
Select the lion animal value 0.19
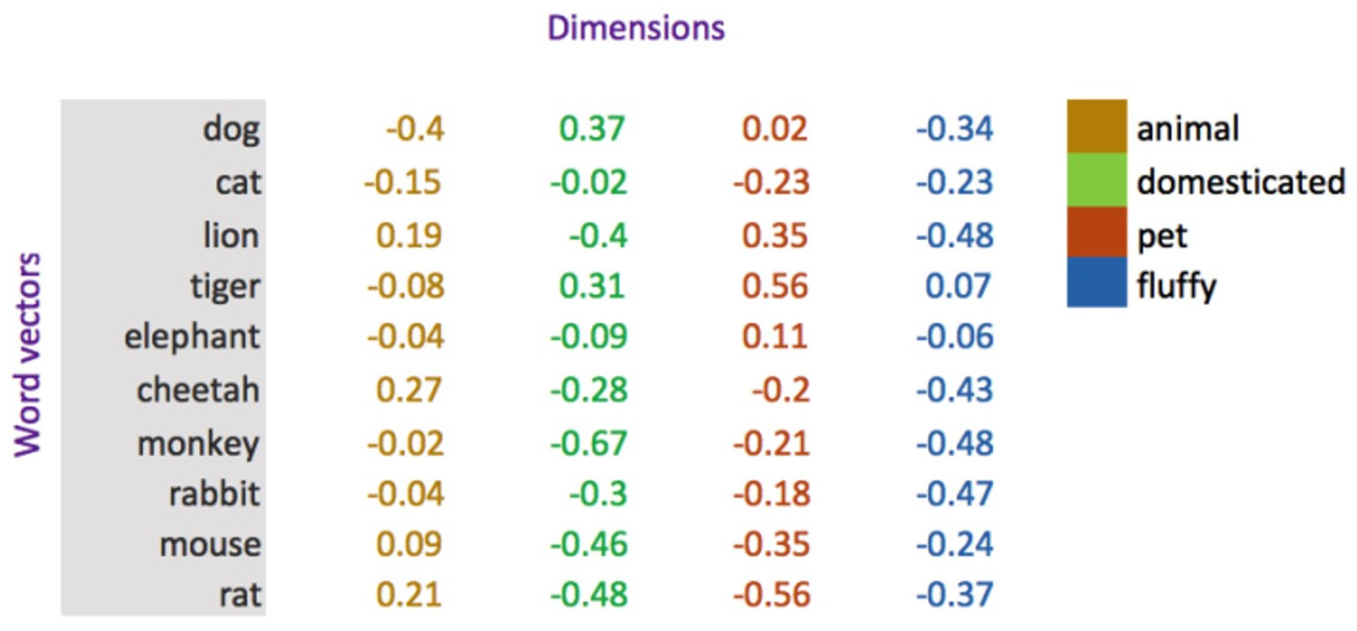(x=409, y=235)
